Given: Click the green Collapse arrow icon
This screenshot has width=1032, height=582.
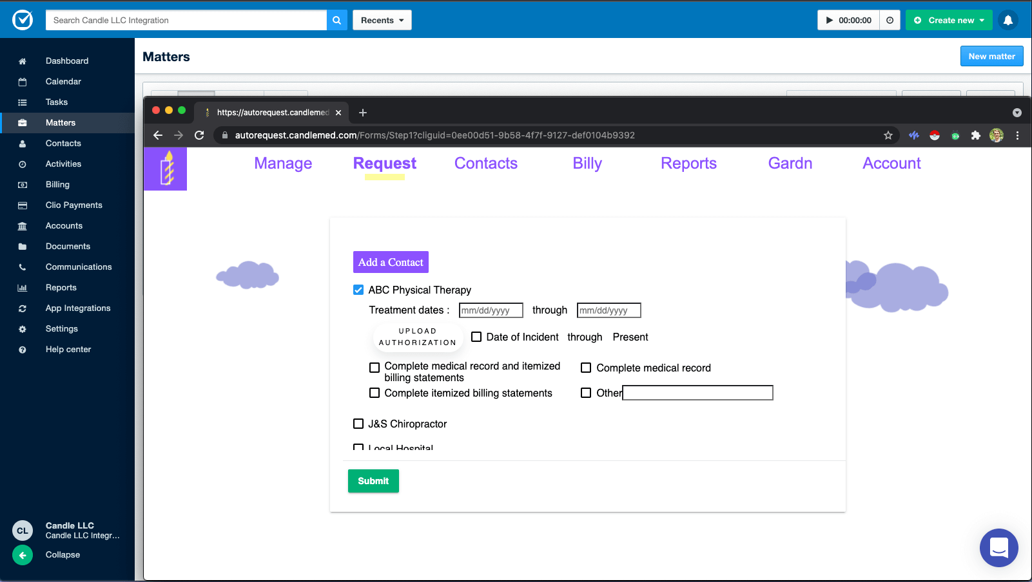Looking at the screenshot, I should [23, 555].
